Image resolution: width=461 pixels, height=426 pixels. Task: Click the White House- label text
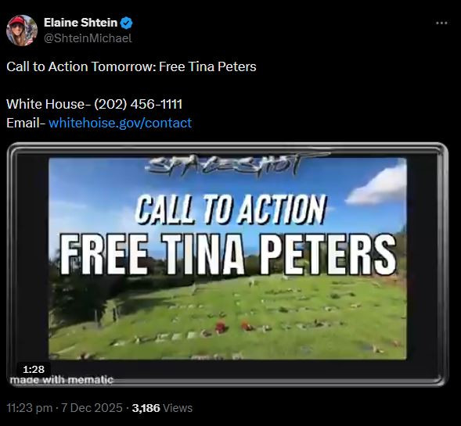[x=49, y=104]
